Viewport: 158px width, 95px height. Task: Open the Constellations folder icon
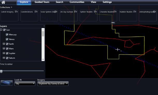[x=36, y=12]
